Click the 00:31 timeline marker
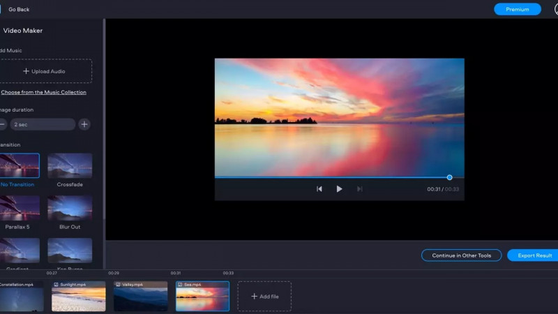Screen dimensions: 558x314 [x=176, y=273]
